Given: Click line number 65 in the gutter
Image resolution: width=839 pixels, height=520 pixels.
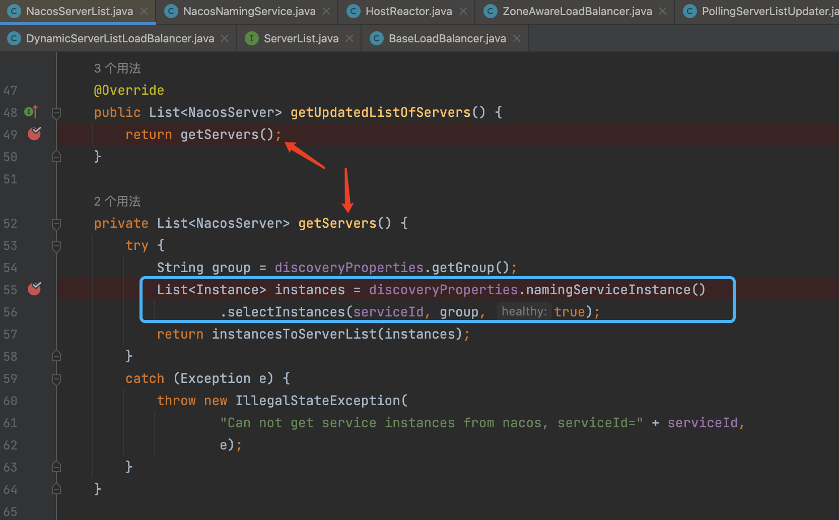Looking at the screenshot, I should (x=10, y=511).
